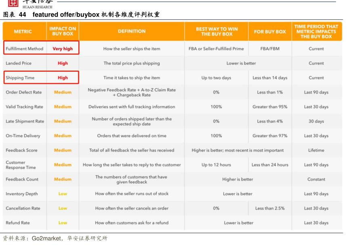Click the red 'Very high' impact label
The width and height of the screenshot is (347, 248).
click(x=63, y=49)
